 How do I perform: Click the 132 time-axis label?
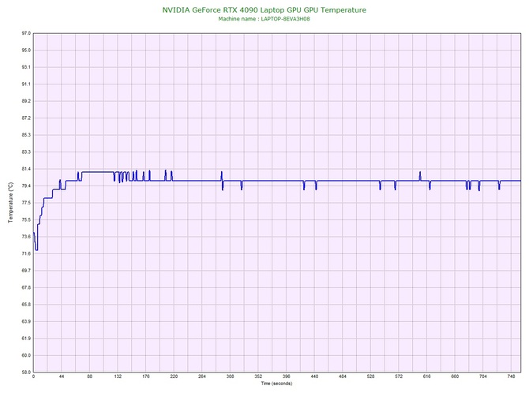pyautogui.click(x=118, y=376)
